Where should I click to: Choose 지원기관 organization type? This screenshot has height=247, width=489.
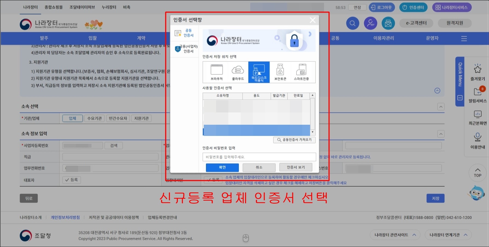click(142, 118)
